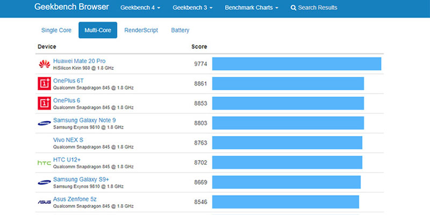
Task: Open the Geekbench 4 dropdown menu
Action: coord(140,8)
